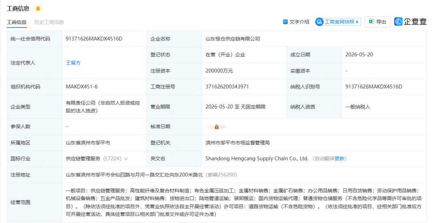The height and width of the screenshot is (223, 432).
Task: Click the 工商信息 section heading
Action: pos(18,8)
